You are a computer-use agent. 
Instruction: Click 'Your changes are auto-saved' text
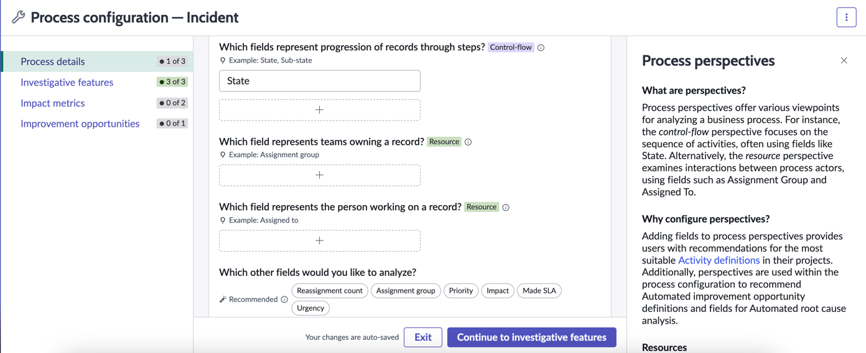coord(352,337)
